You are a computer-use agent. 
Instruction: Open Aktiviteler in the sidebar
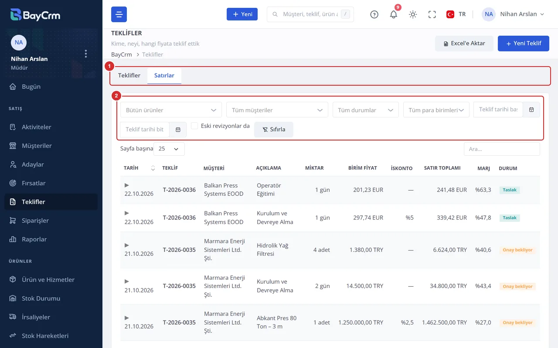[x=51, y=127]
